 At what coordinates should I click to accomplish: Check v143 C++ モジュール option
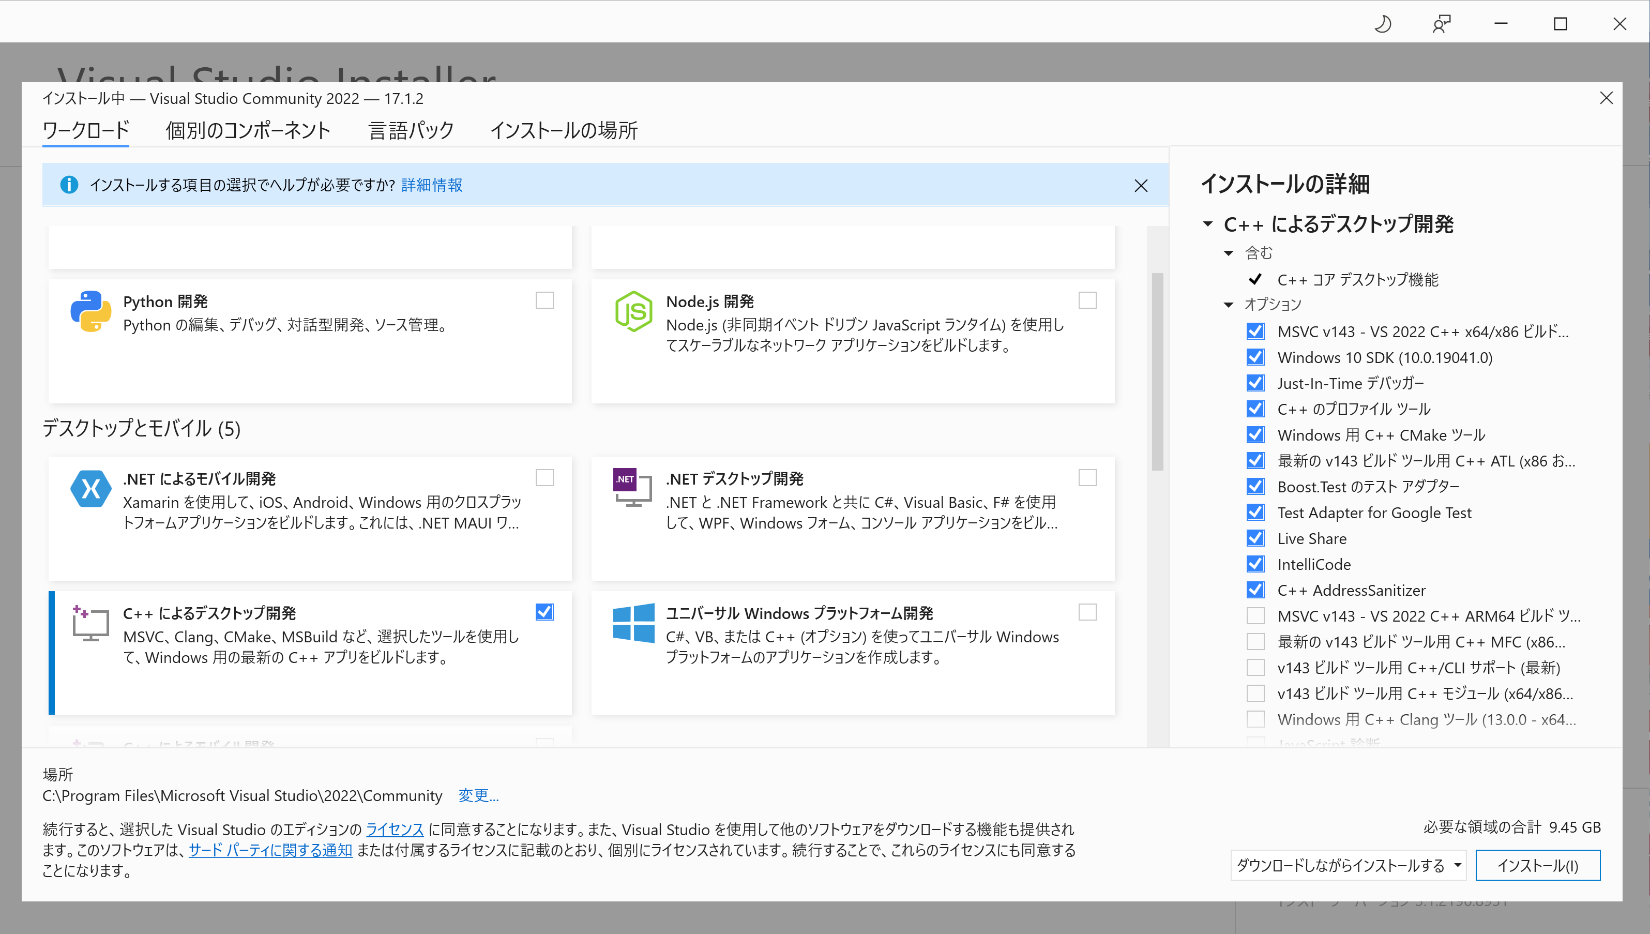(1255, 694)
